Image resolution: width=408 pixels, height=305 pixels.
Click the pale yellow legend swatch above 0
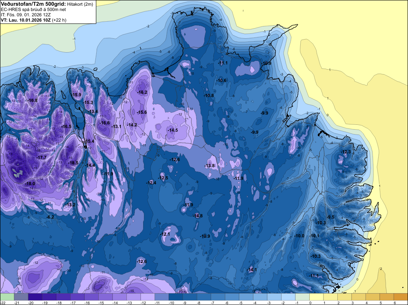[x=317, y=297]
